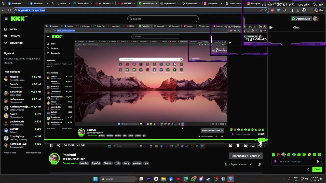Open chat settings gear

click(308, 170)
